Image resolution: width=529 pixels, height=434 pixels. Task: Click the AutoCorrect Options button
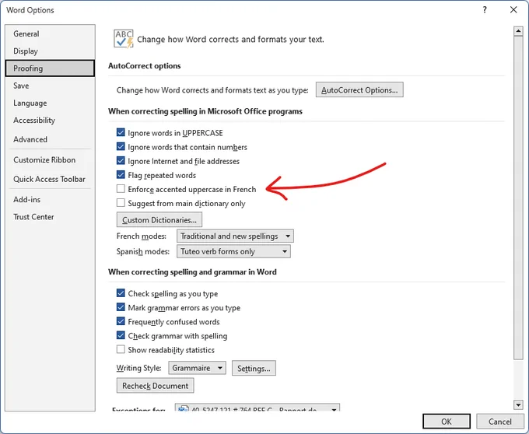point(359,90)
